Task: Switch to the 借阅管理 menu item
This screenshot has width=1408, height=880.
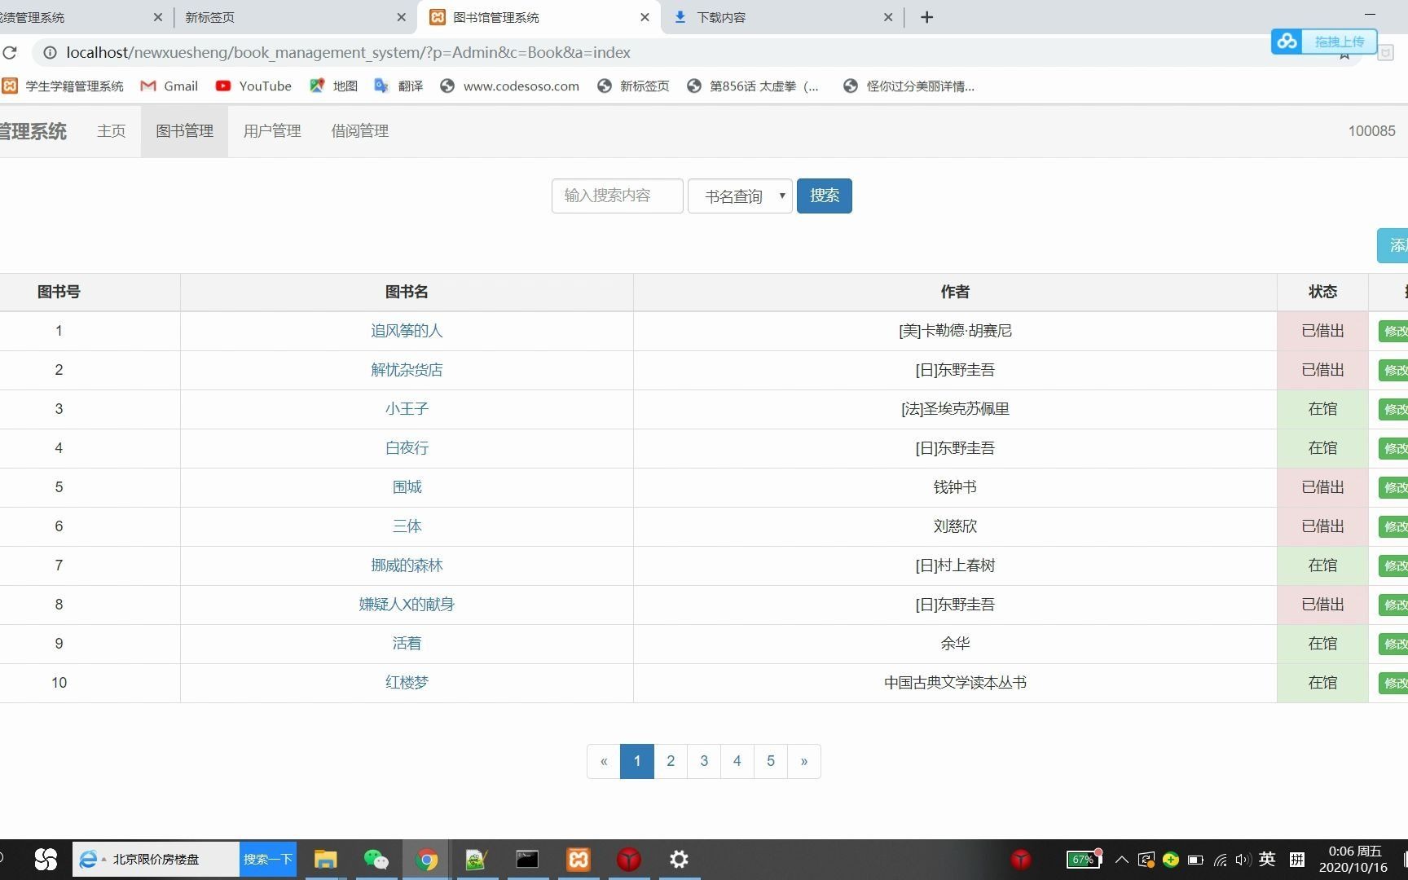Action: (359, 130)
